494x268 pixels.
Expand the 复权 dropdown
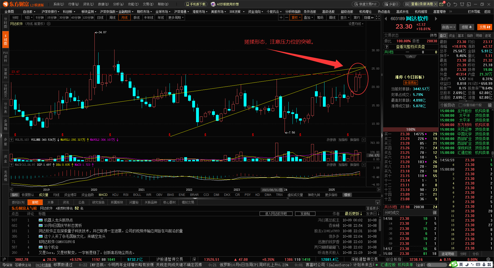pyautogui.click(x=296, y=18)
